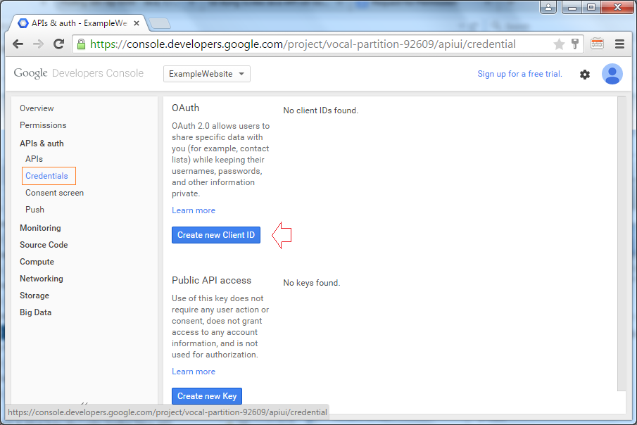Select Credentials in the sidebar

pos(46,176)
